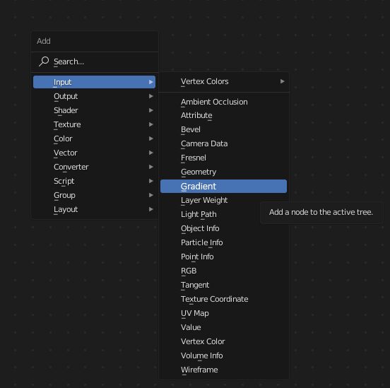Add an RGB node
Image resolution: width=390 pixels, height=388 pixels.
(x=223, y=271)
